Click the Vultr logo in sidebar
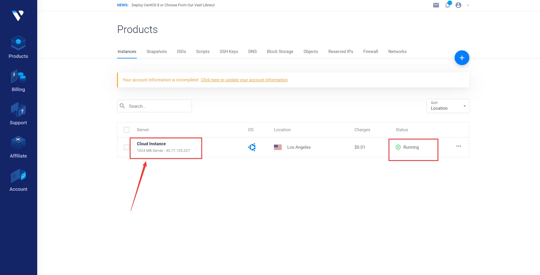Viewport: 540px width, 275px height. point(18,15)
